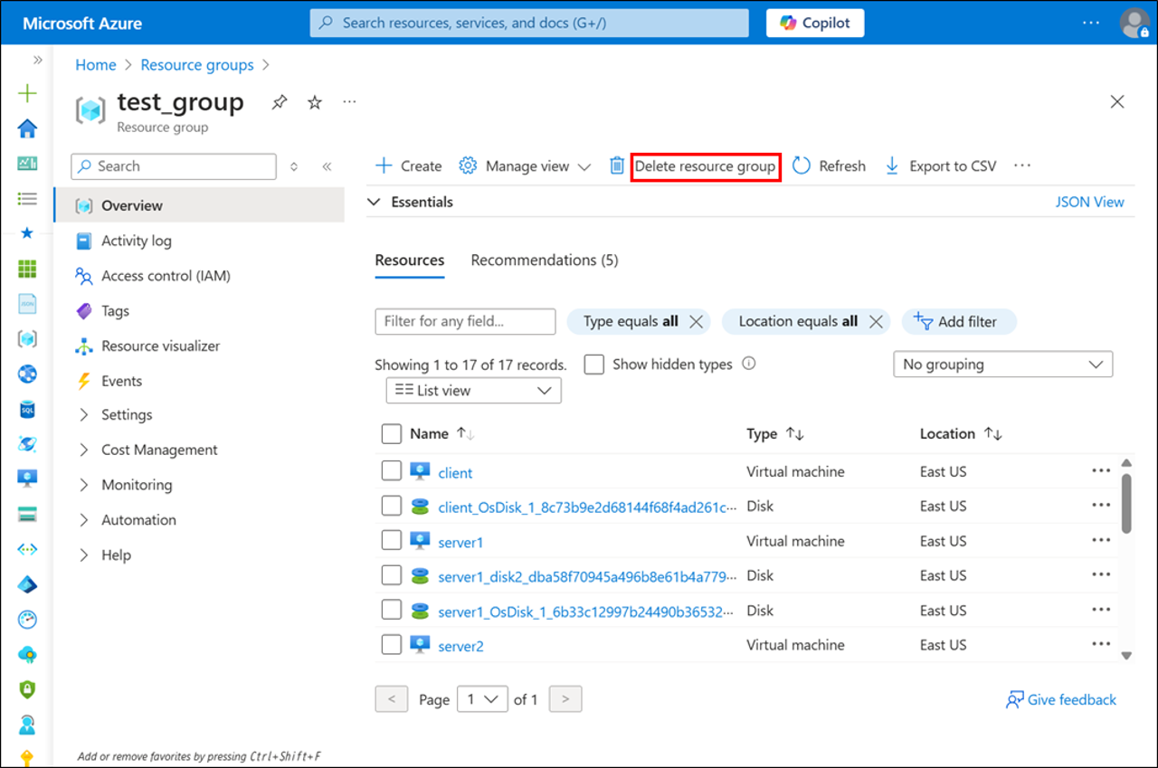Viewport: 1158px width, 768px height.
Task: Change the List view selector
Action: coord(472,390)
